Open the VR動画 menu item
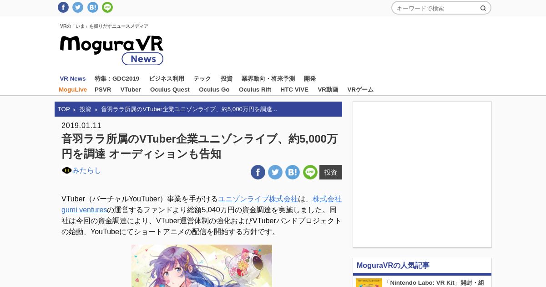Viewport: 546px width, 287px height. point(328,90)
